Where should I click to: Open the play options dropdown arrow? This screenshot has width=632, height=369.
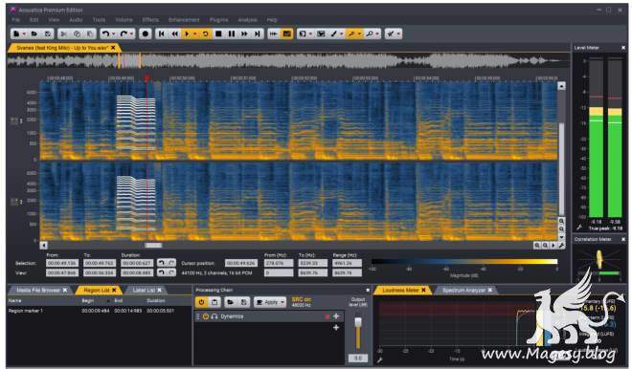pos(195,34)
